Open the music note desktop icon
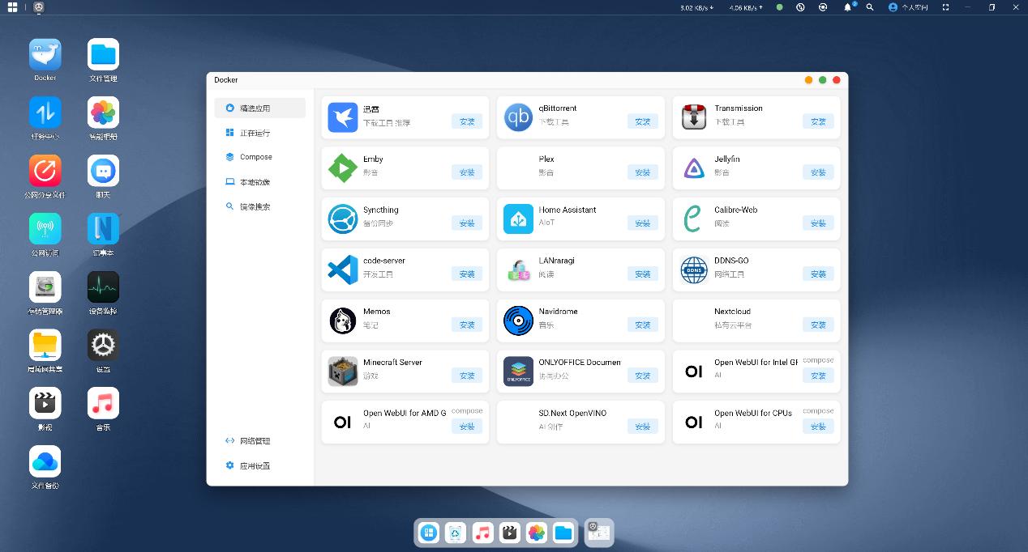 point(103,403)
